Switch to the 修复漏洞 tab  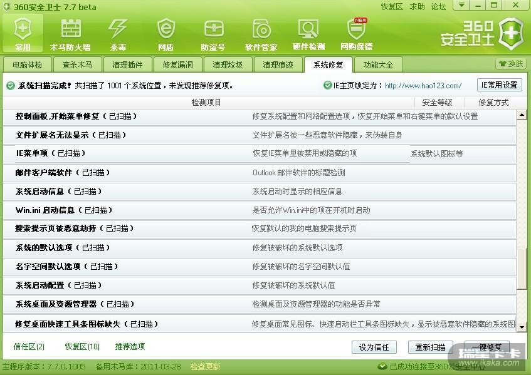click(177, 64)
